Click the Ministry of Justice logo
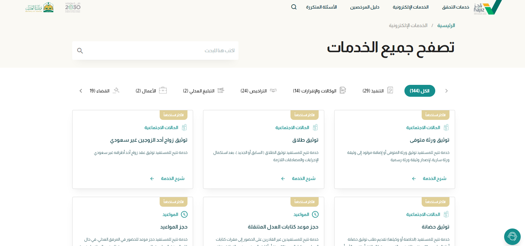This screenshot has height=246, width=525. 39,7
